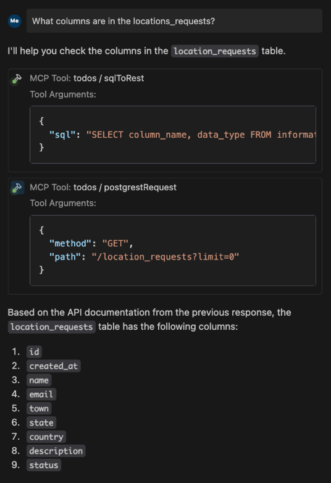331x483 pixels.
Task: Click the "method" key in the JSON
Action: pyautogui.click(x=70, y=243)
